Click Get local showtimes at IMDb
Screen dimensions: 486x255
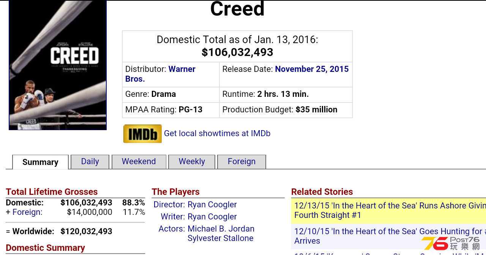coord(217,134)
